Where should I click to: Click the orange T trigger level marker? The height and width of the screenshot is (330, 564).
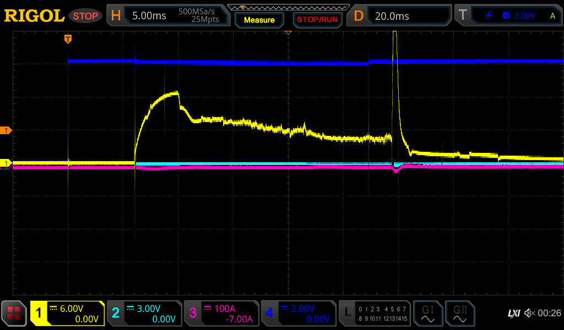tap(7, 130)
